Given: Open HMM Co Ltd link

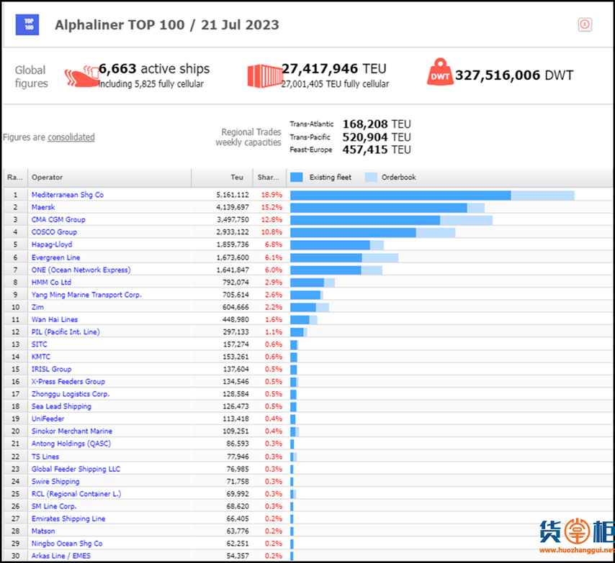Looking at the screenshot, I should (x=51, y=283).
